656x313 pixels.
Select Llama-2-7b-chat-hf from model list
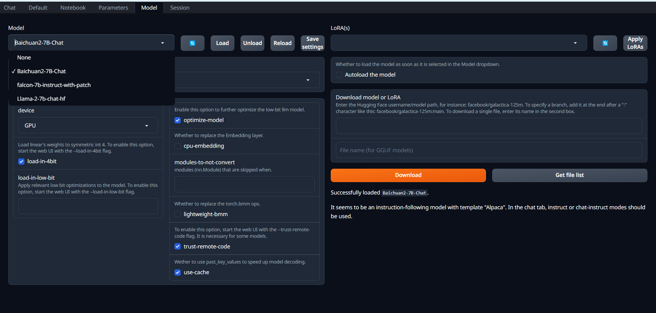[41, 99]
